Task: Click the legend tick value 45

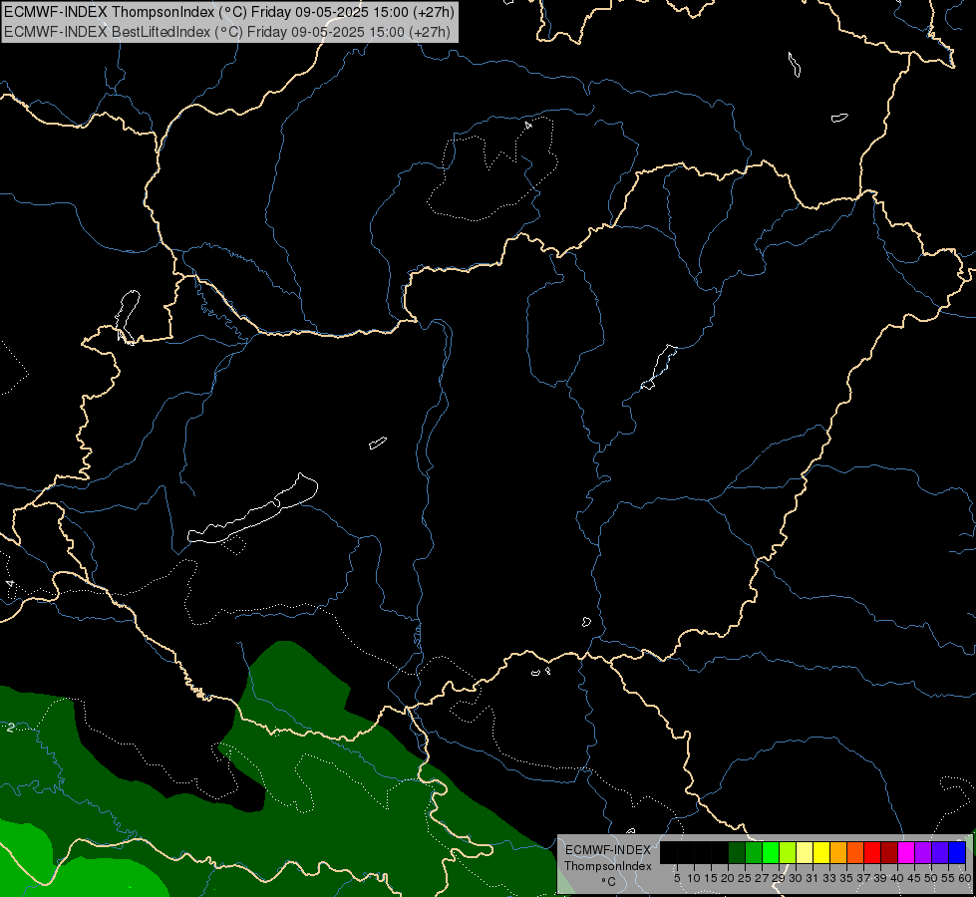Action: [914, 878]
